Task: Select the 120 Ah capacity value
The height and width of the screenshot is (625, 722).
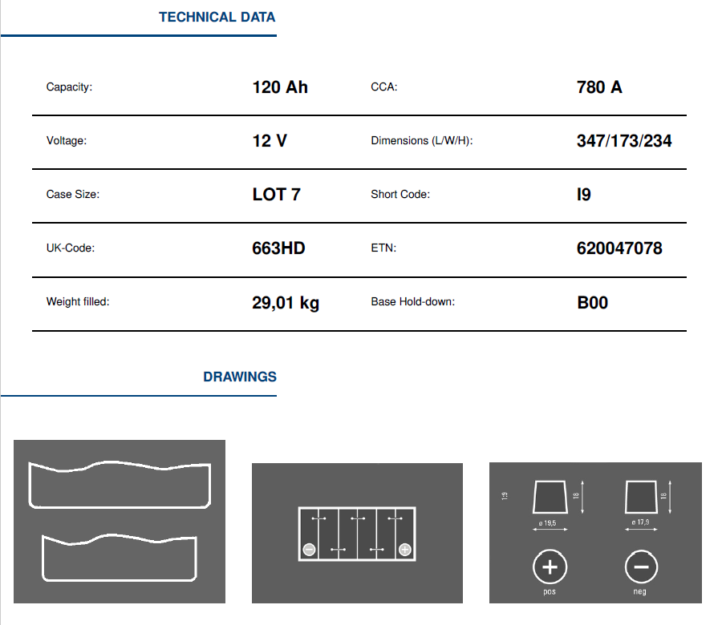Action: coord(280,87)
